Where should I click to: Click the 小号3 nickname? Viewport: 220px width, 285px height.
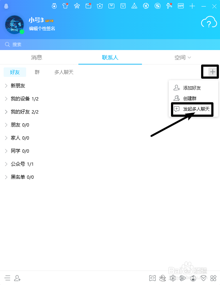click(36, 20)
